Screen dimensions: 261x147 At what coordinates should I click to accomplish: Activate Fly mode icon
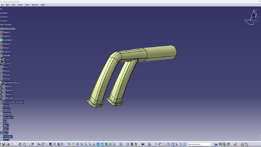pos(69,144)
